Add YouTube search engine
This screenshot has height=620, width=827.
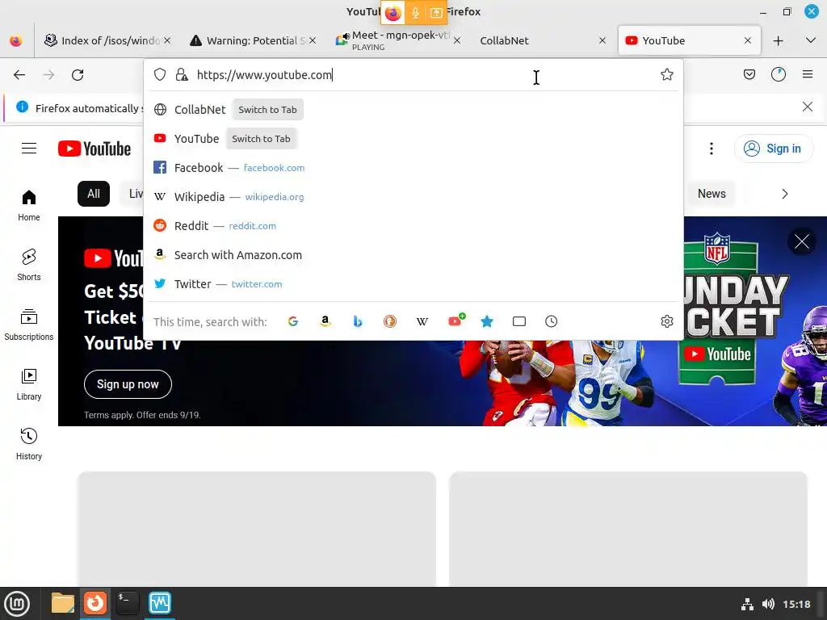point(456,320)
